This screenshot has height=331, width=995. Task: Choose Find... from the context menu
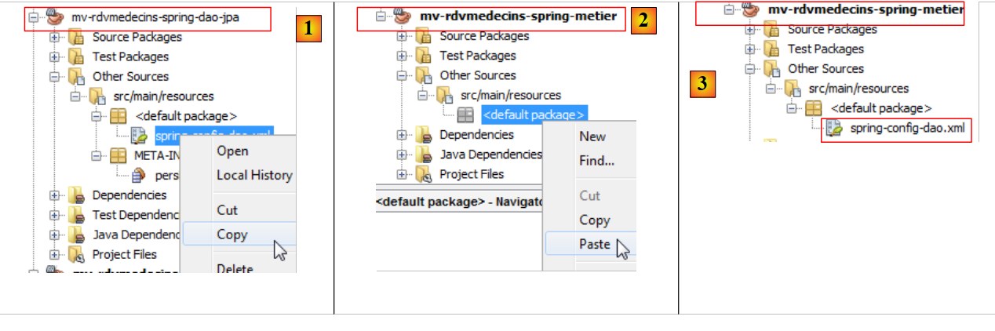pos(596,161)
